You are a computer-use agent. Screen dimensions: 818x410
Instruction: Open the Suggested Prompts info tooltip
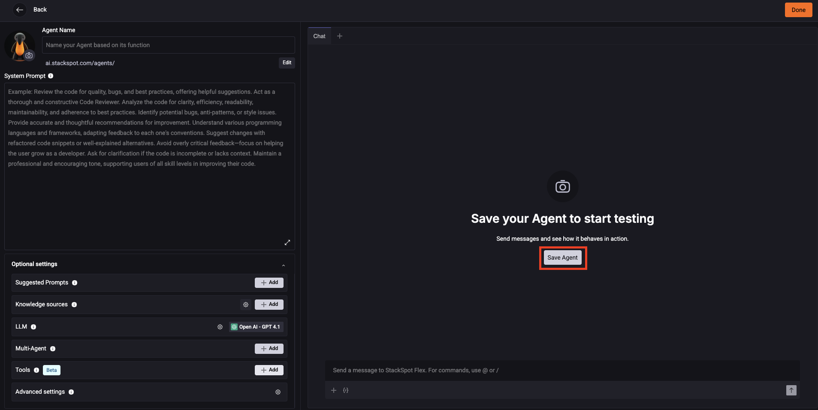tap(75, 282)
